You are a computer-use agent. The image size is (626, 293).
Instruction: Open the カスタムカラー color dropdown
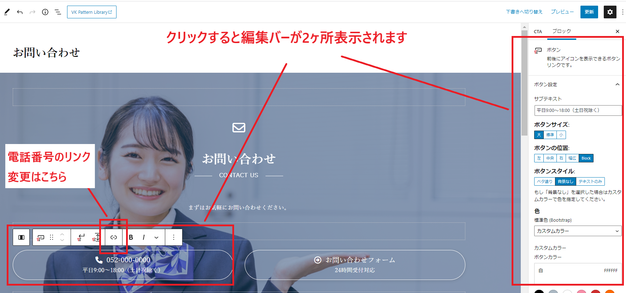pos(578,231)
